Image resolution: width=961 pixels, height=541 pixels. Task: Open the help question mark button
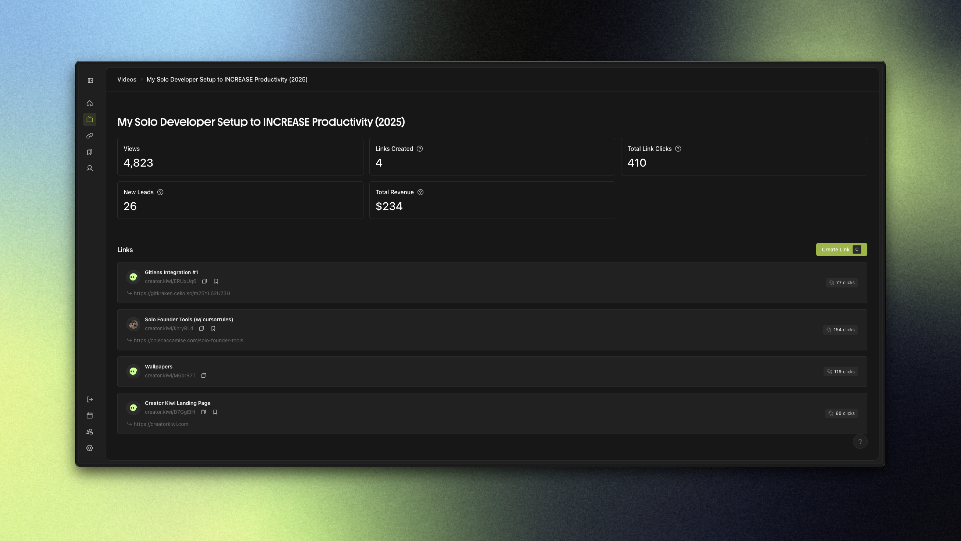[x=860, y=442]
